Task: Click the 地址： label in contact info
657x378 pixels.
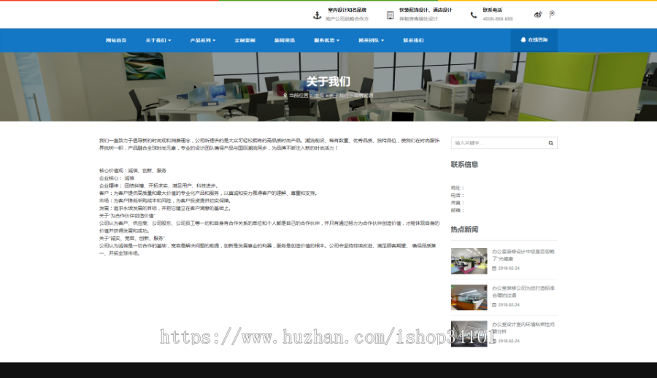Action: 458,188
